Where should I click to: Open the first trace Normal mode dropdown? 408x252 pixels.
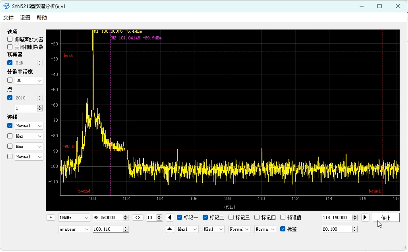click(x=29, y=126)
